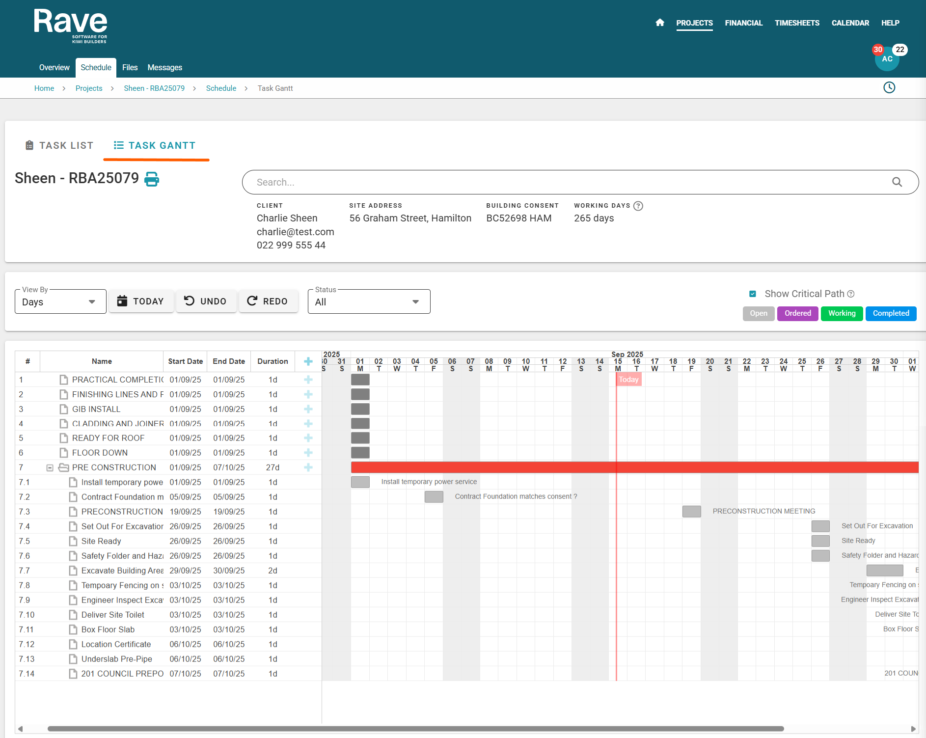Toggle Show Critical Path checkbox
926x738 pixels.
(752, 294)
